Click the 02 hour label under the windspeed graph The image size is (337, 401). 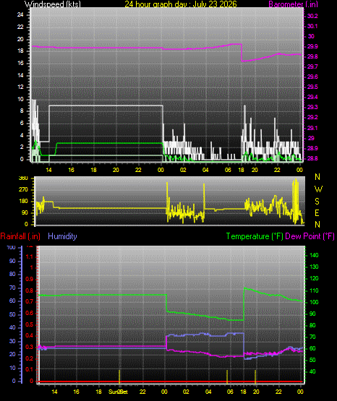(x=183, y=170)
